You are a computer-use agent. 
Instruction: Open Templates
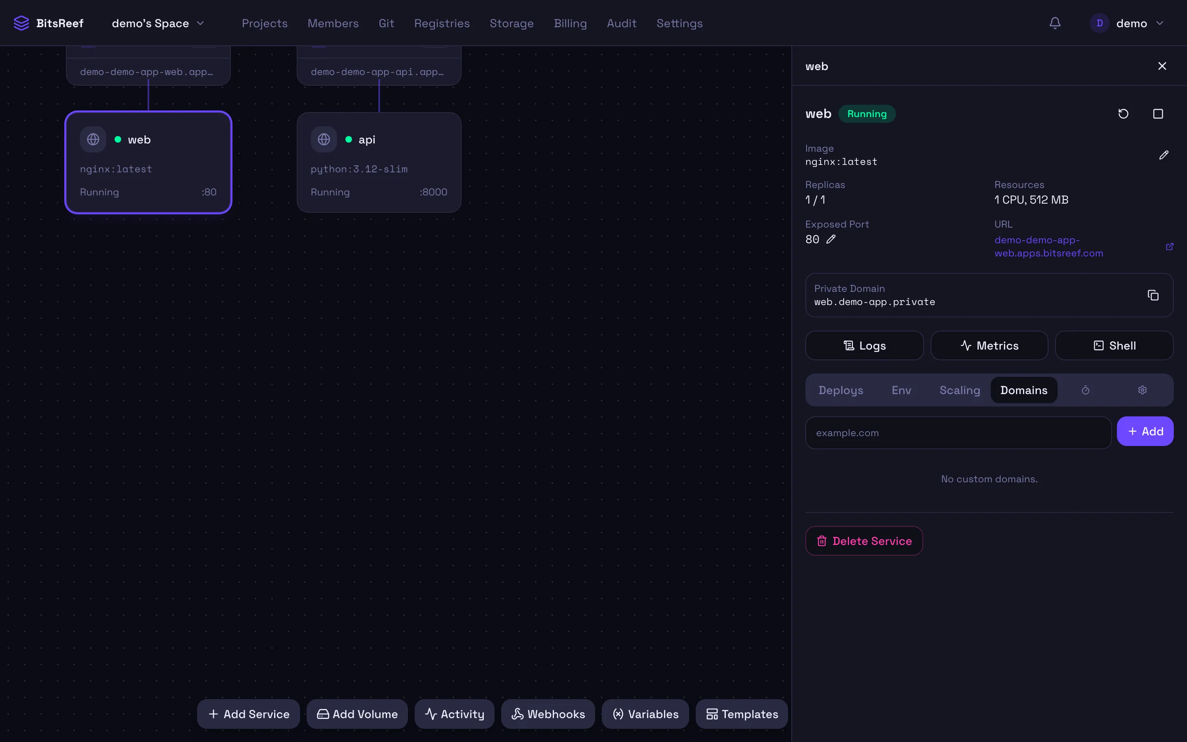coord(741,714)
